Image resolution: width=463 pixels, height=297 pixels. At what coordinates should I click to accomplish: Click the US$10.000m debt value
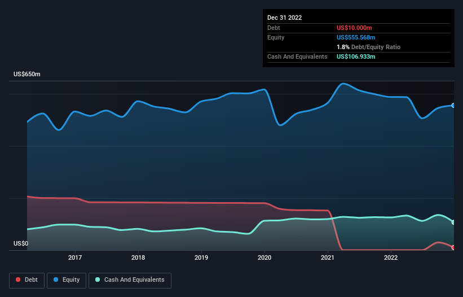coord(354,28)
